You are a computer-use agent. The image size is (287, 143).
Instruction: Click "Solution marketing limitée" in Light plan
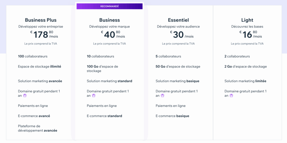point(245,81)
